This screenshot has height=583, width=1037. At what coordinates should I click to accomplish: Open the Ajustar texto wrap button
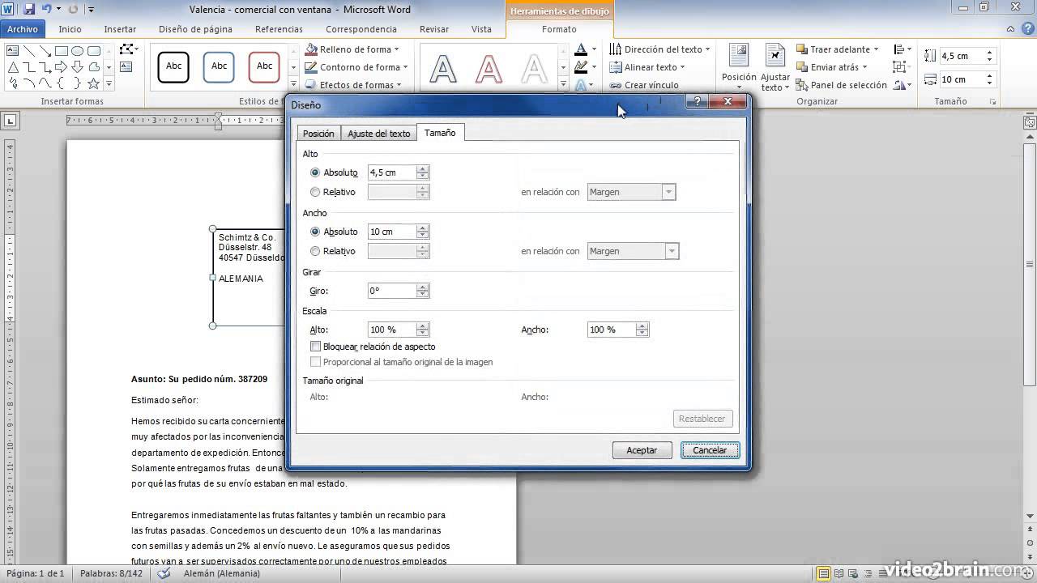pos(775,67)
